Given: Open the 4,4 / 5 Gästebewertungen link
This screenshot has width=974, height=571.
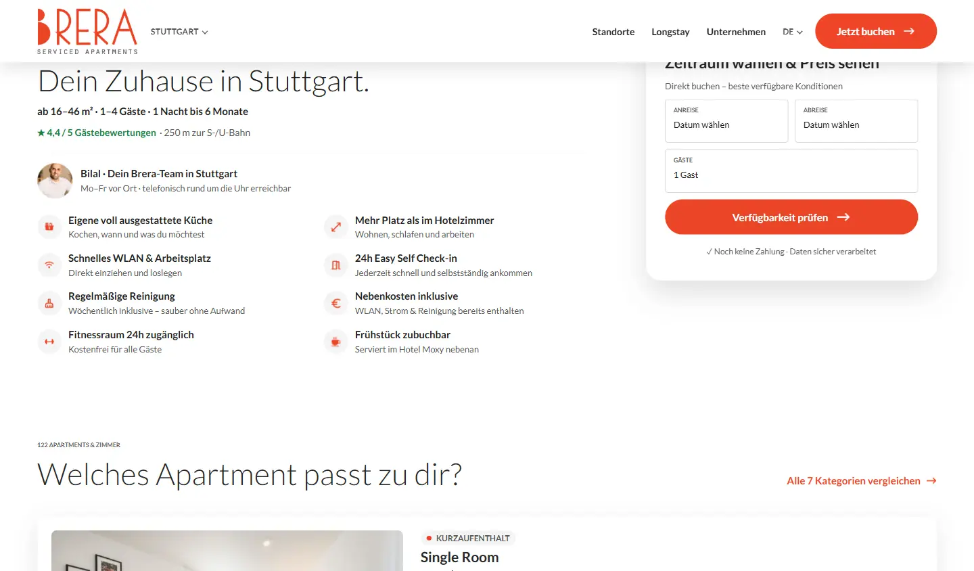Looking at the screenshot, I should (x=97, y=133).
